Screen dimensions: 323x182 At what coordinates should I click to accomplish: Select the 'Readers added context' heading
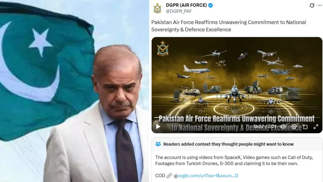coord(229,144)
